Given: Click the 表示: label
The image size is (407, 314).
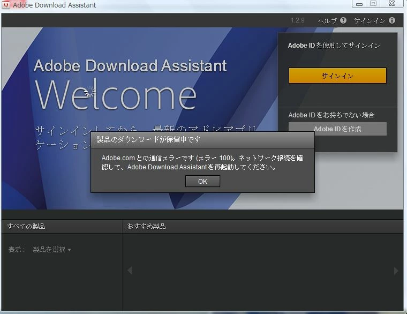Looking at the screenshot, I should [x=17, y=250].
